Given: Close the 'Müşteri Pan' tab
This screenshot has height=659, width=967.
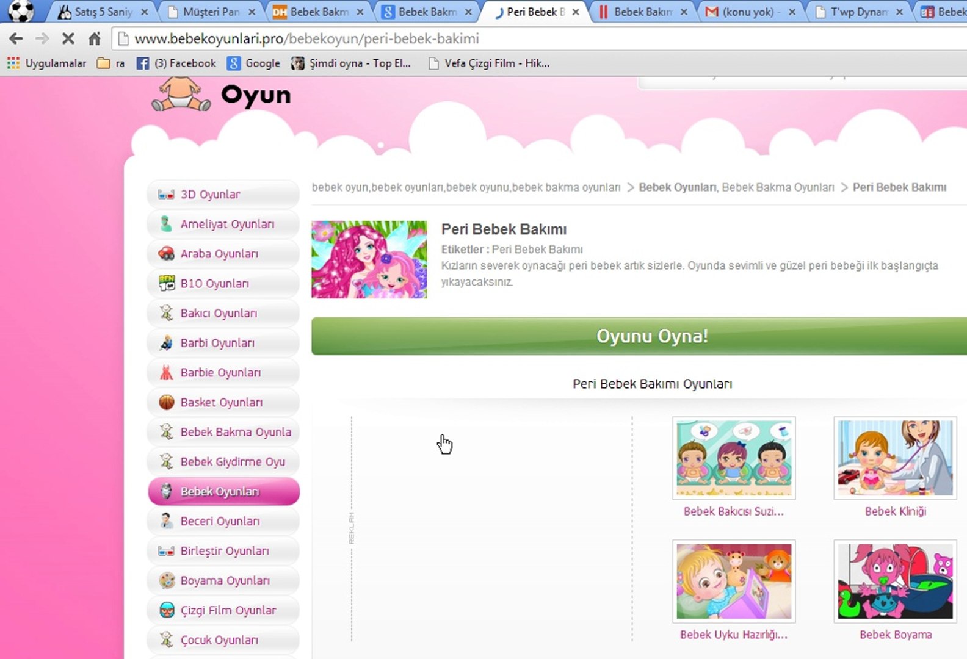Looking at the screenshot, I should pyautogui.click(x=252, y=12).
